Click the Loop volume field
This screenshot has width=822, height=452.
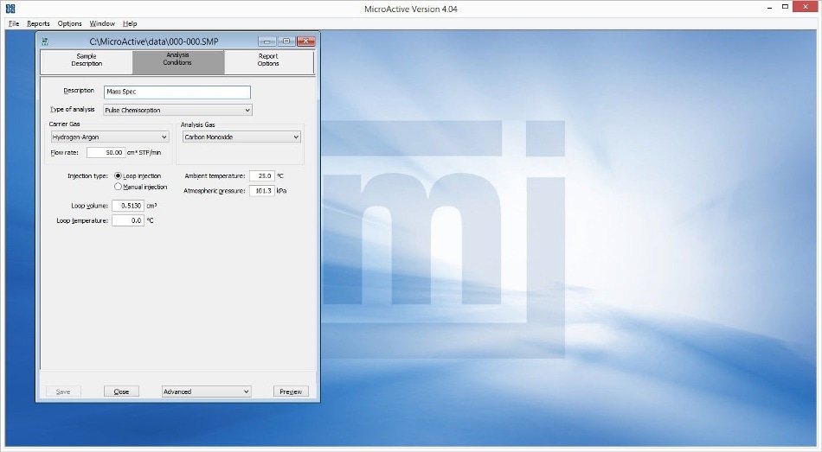click(x=128, y=206)
